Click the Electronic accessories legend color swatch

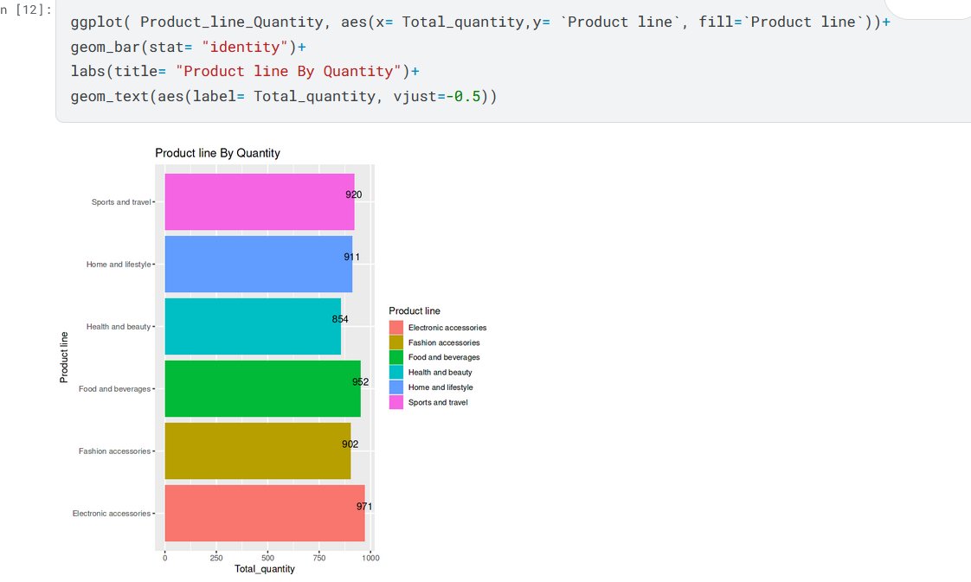tap(396, 327)
